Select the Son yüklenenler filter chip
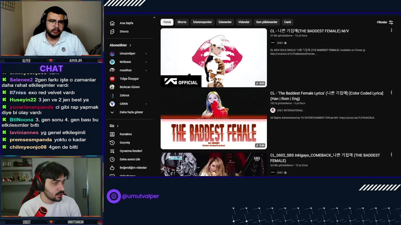The width and height of the screenshot is (401, 225). coord(267,22)
